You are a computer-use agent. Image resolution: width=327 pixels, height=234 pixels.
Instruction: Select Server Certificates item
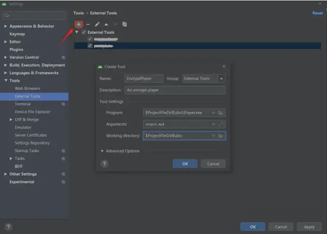tap(31, 135)
